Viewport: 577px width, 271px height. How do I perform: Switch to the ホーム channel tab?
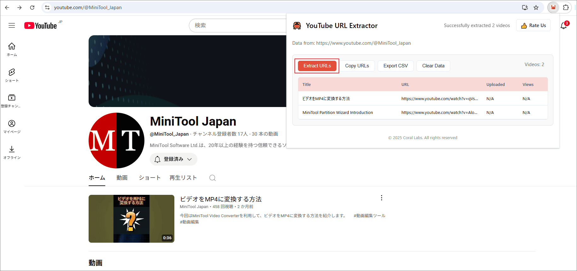coord(97,178)
